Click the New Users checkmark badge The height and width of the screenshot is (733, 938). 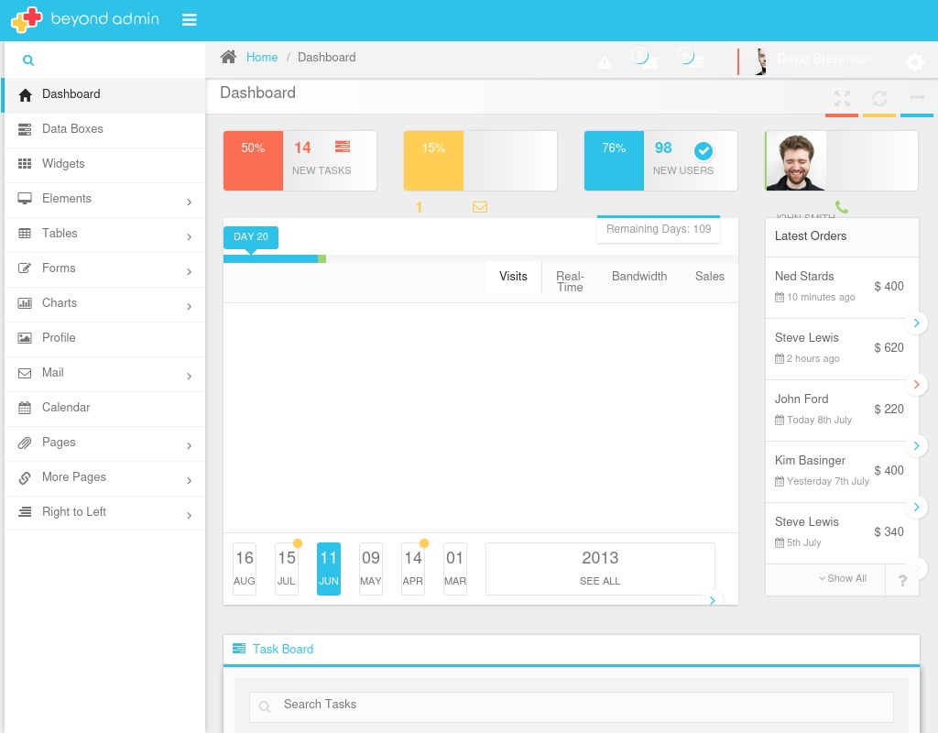tap(703, 150)
